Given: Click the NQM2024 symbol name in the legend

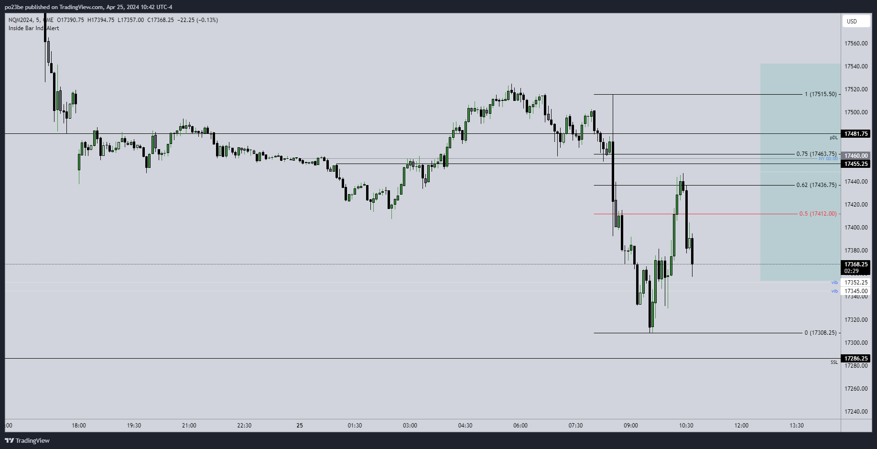Looking at the screenshot, I should pos(21,20).
